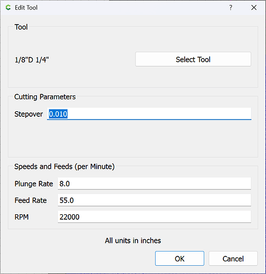This screenshot has width=266, height=274.
Task: Click the Tool group heading
Action: coord(21,27)
